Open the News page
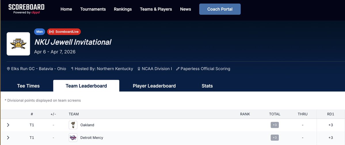The width and height of the screenshot is (345, 145). click(x=186, y=9)
